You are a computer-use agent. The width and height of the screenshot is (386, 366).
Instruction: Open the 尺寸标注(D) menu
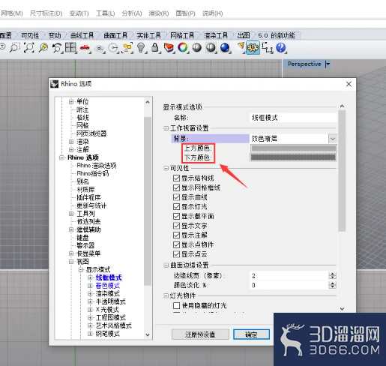point(46,13)
